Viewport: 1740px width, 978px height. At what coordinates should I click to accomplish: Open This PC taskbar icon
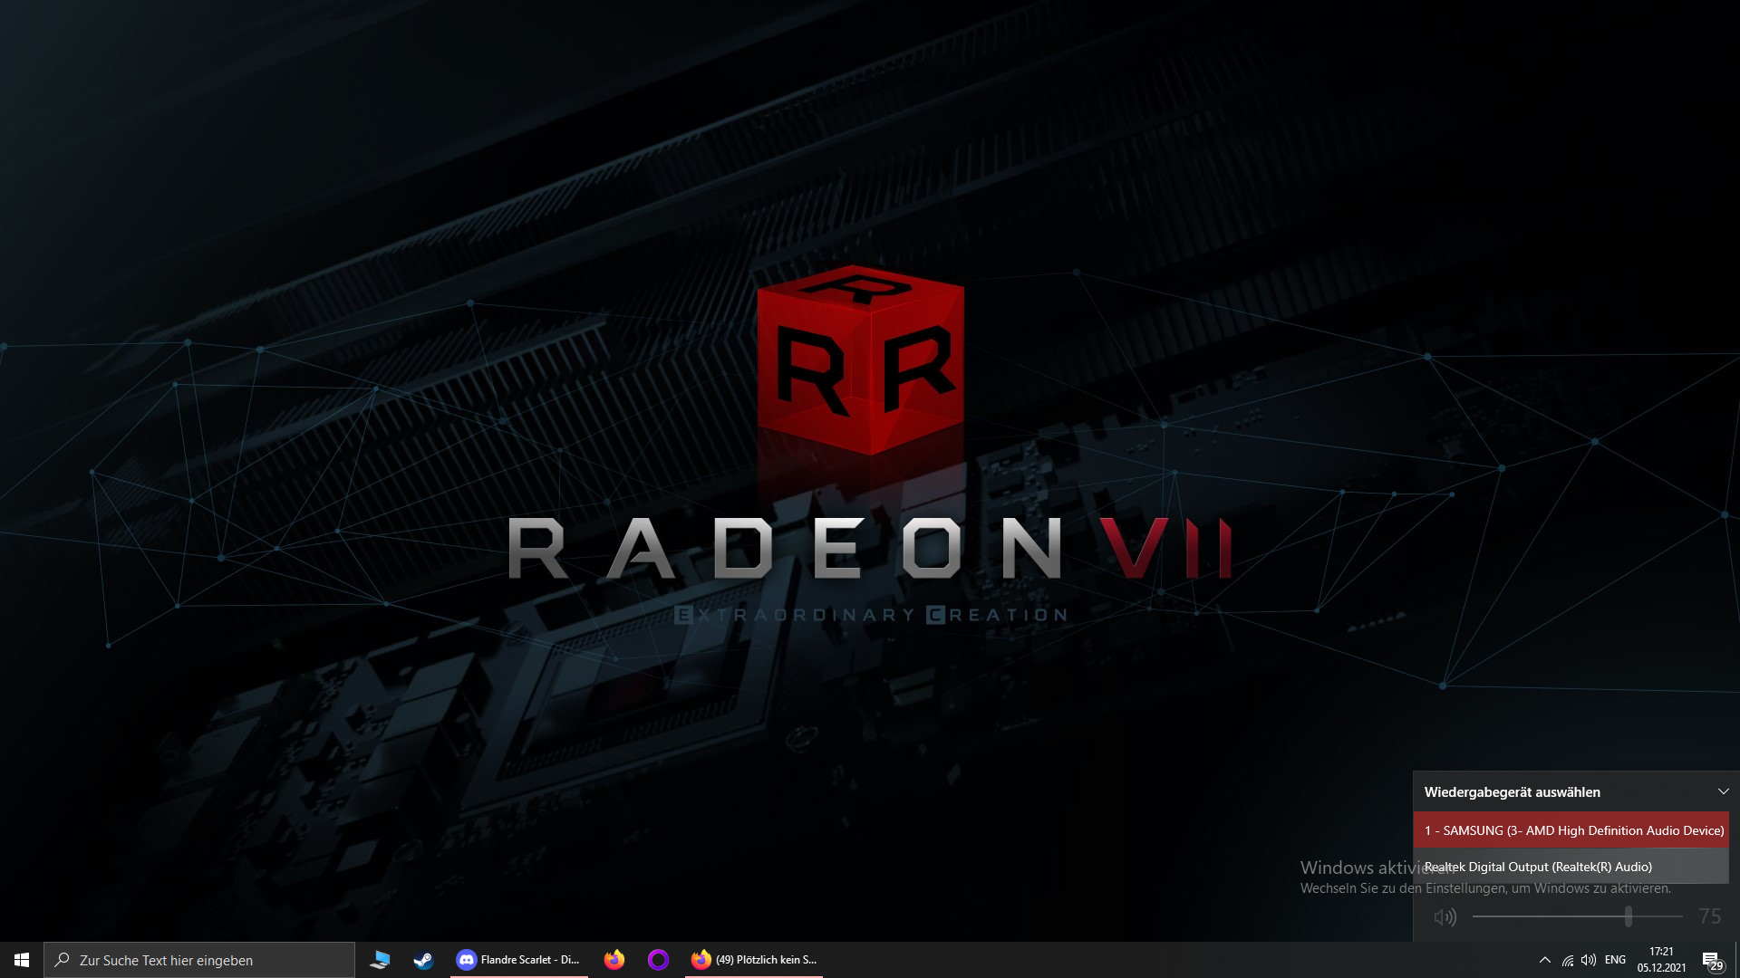click(x=380, y=960)
